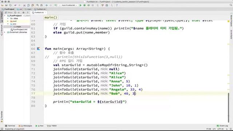Select FunProject.iml file in tree
The image size is (233, 131).
point(19,29)
